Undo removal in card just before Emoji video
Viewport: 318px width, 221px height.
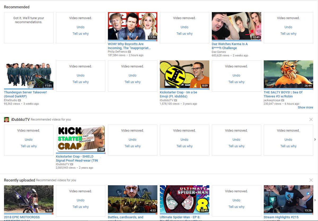pos(132,75)
